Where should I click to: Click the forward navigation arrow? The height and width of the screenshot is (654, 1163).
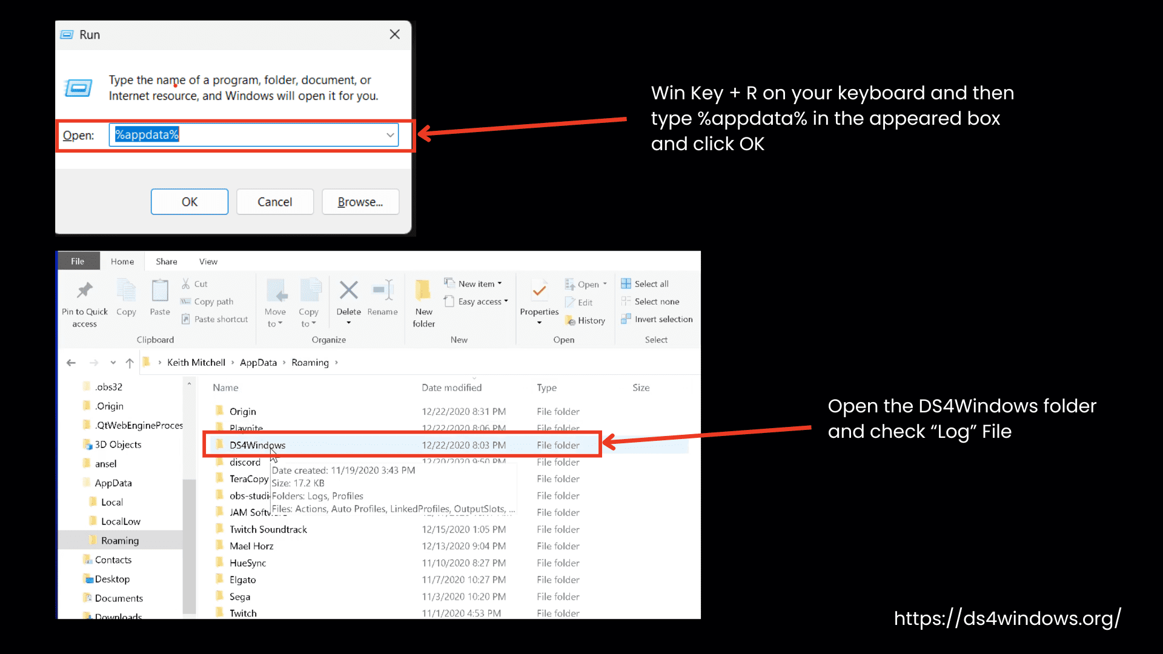point(93,363)
